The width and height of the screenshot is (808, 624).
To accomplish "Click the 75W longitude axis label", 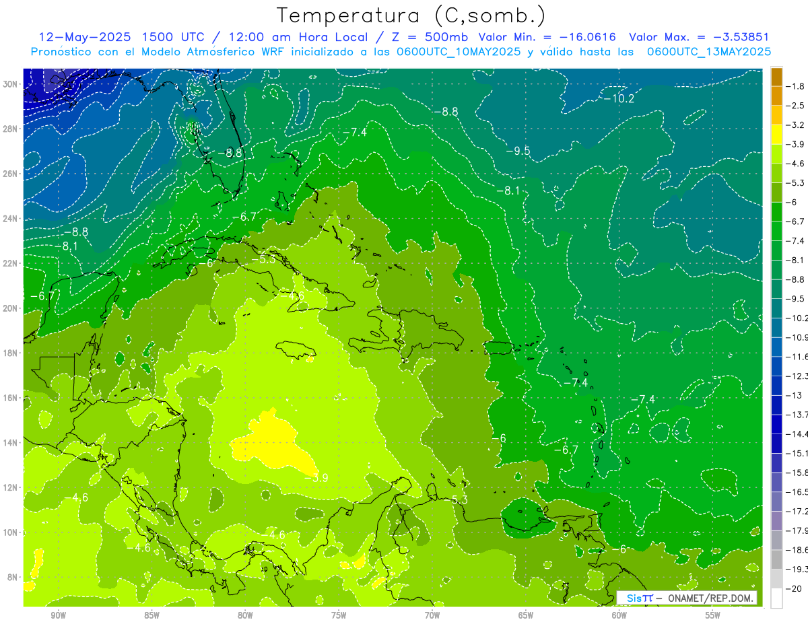I will point(339,615).
